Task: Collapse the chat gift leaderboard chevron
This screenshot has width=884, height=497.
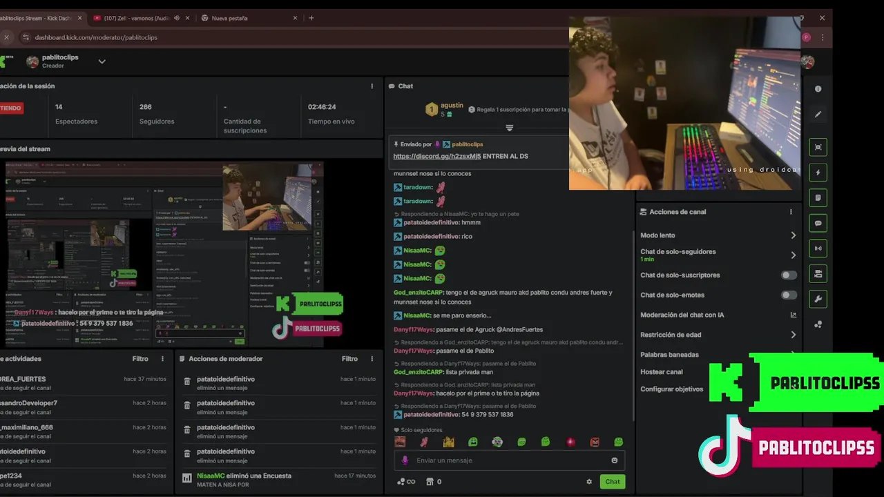Action: pos(509,128)
